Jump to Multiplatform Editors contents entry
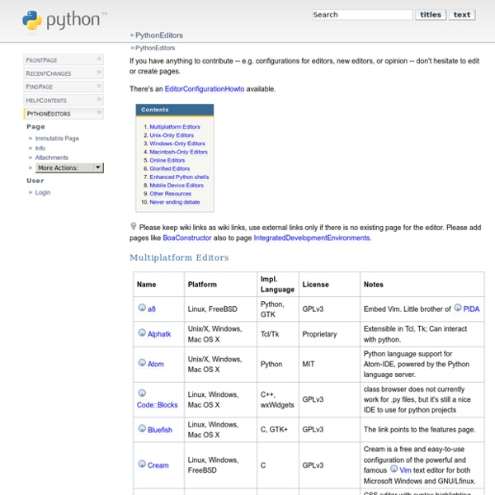The width and height of the screenshot is (495, 495). [175, 126]
